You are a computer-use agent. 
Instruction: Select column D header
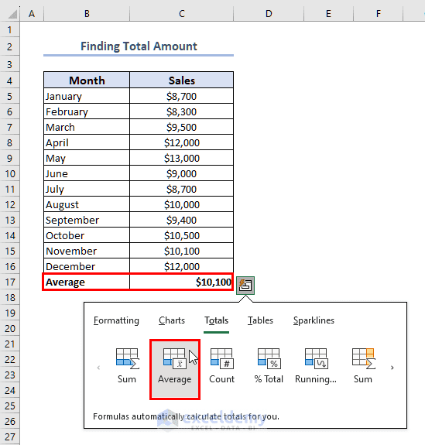point(269,14)
